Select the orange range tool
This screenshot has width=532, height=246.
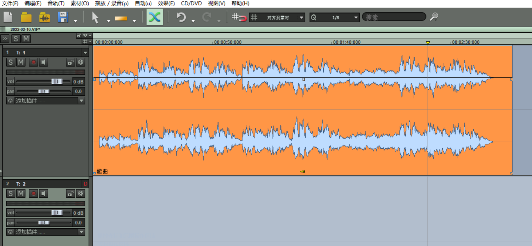coord(121,19)
